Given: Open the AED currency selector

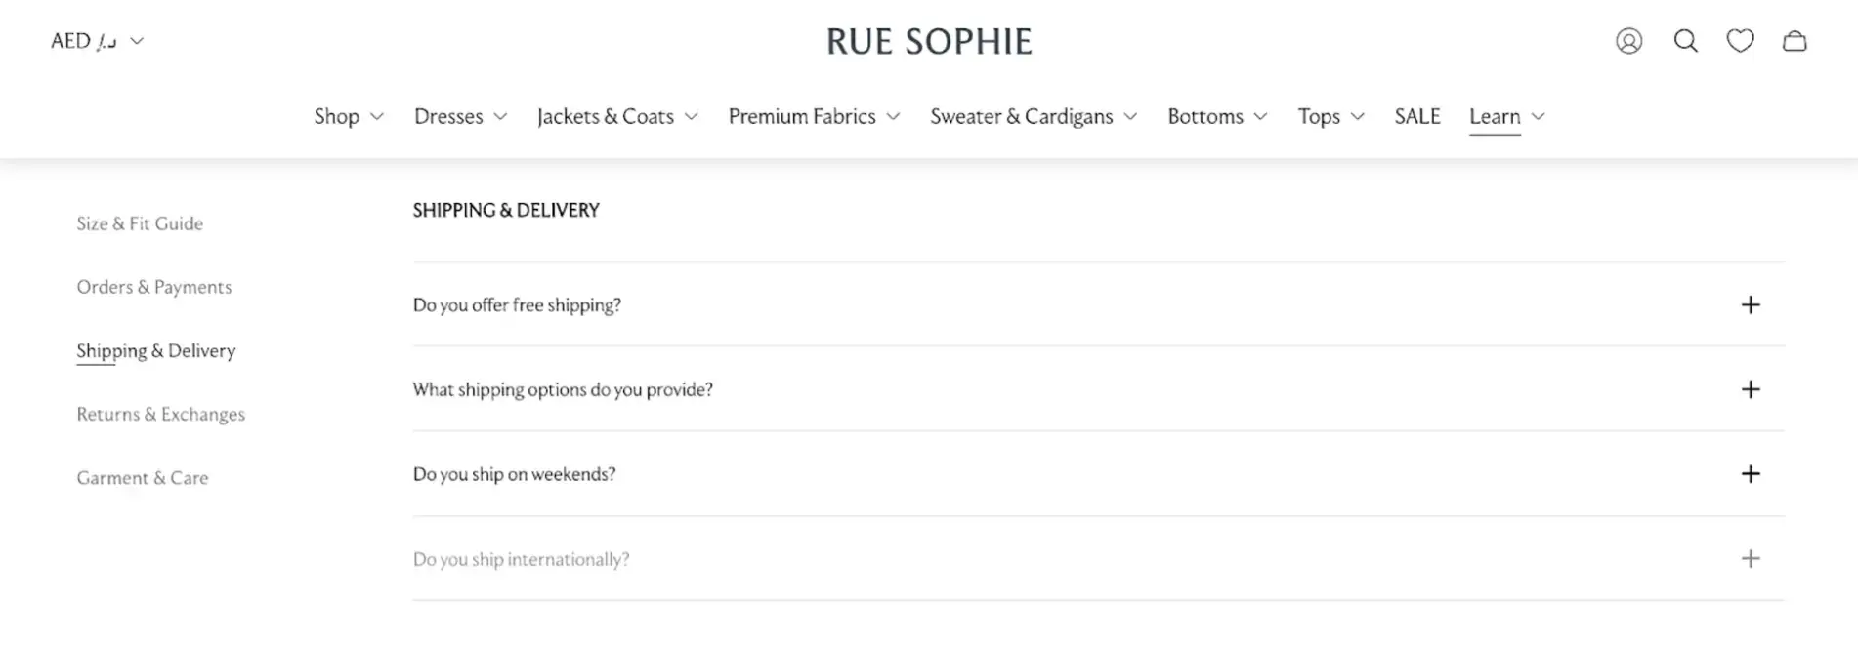Looking at the screenshot, I should click(x=98, y=40).
